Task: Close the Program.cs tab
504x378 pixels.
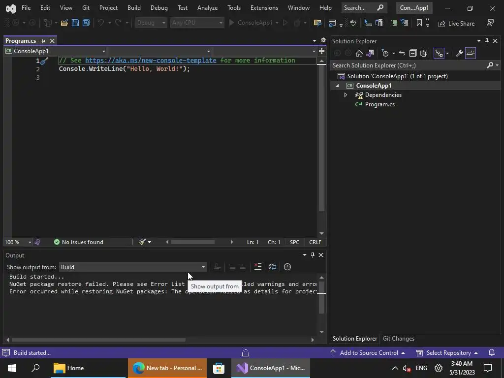Action: [x=52, y=41]
